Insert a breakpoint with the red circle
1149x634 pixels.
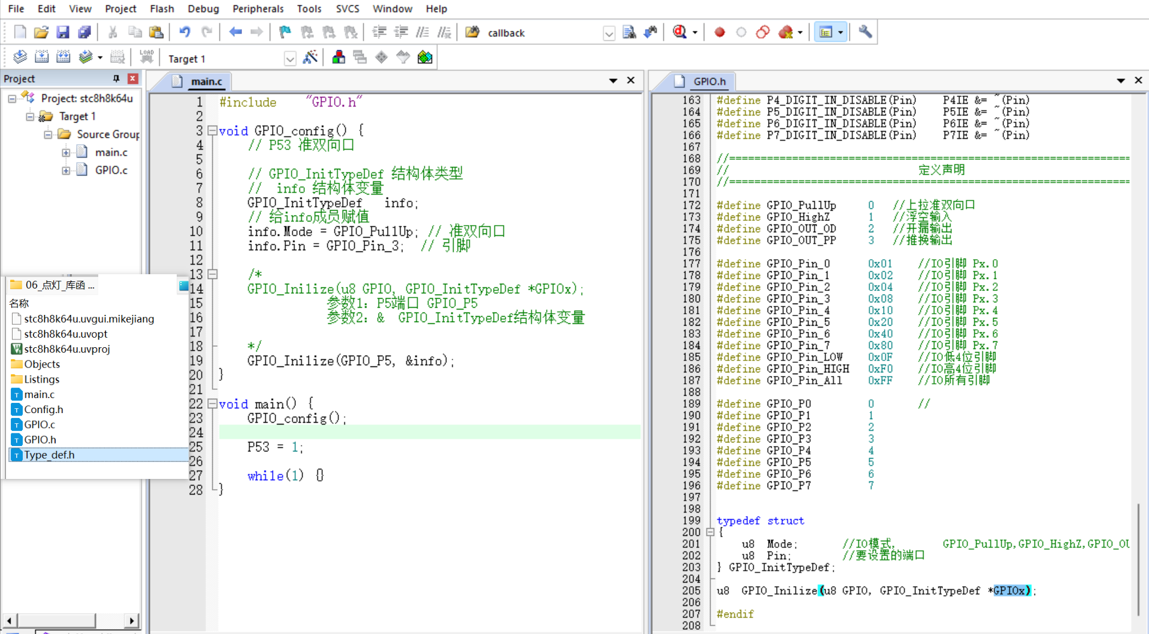click(x=719, y=32)
